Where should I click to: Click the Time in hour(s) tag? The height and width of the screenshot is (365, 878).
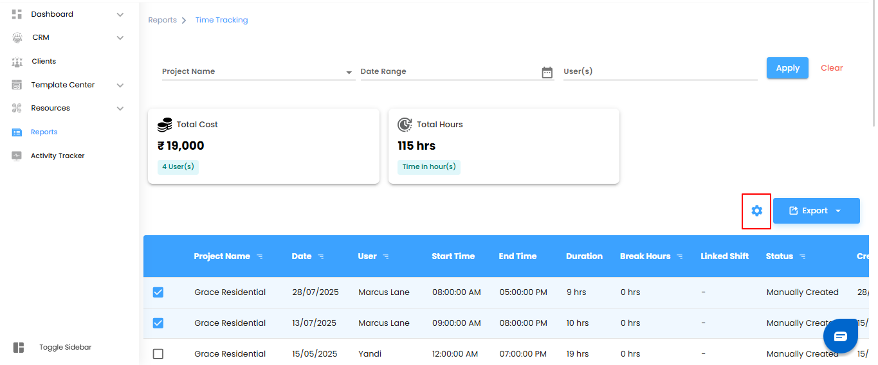pyautogui.click(x=429, y=166)
